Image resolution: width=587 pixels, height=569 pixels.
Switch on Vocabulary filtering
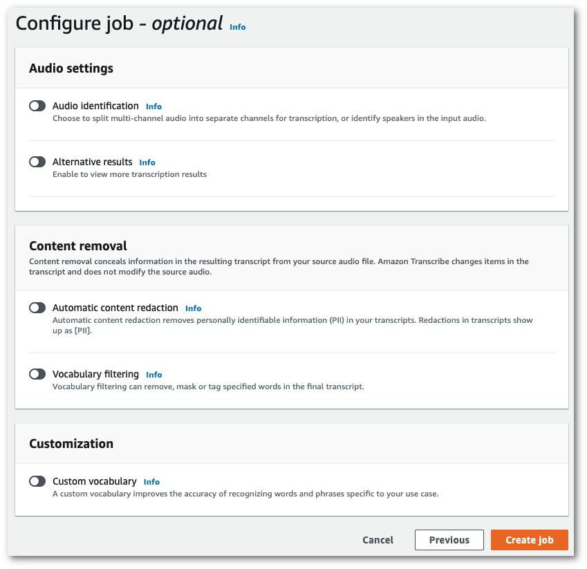(x=38, y=374)
